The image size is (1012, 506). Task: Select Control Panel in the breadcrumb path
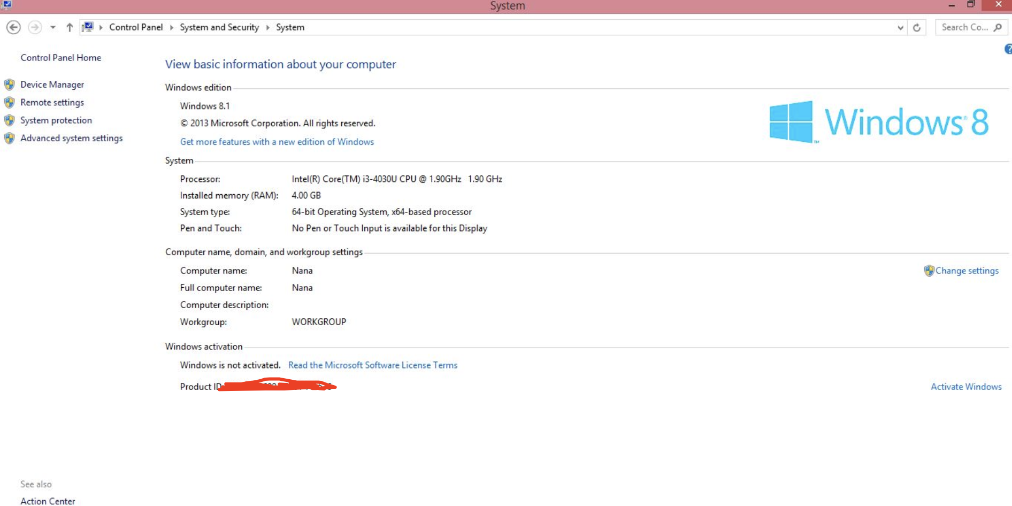click(136, 27)
